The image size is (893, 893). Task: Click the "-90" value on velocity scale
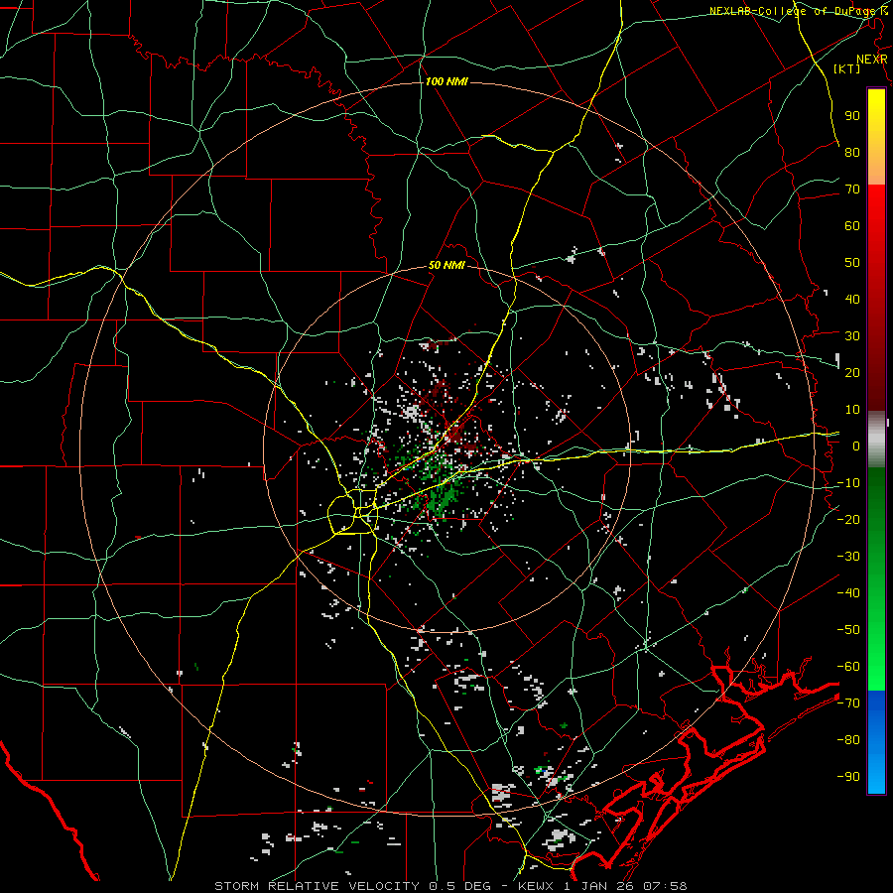[x=848, y=777]
